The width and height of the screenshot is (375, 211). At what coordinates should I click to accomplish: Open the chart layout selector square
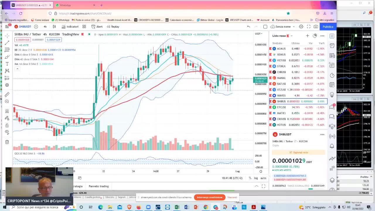coord(265,27)
